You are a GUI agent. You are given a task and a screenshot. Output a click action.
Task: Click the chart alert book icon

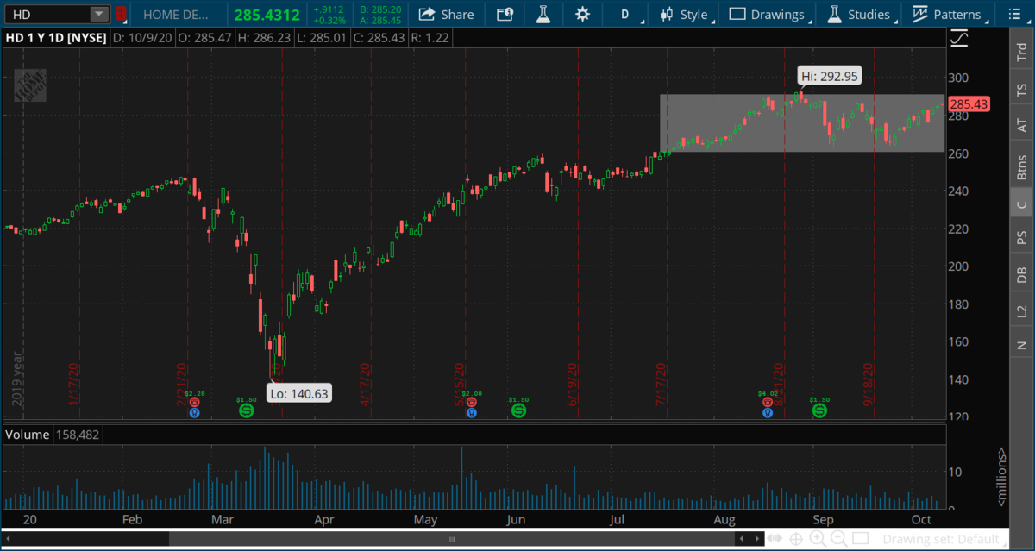click(505, 14)
